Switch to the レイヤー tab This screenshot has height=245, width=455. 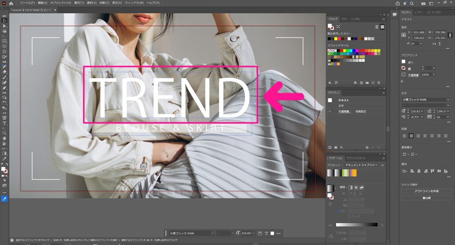tap(419, 12)
